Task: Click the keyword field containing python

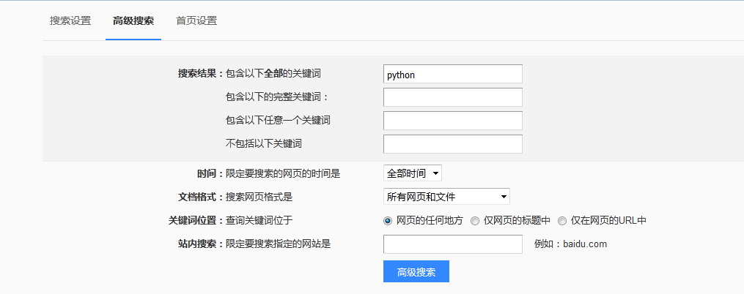Action: point(452,74)
